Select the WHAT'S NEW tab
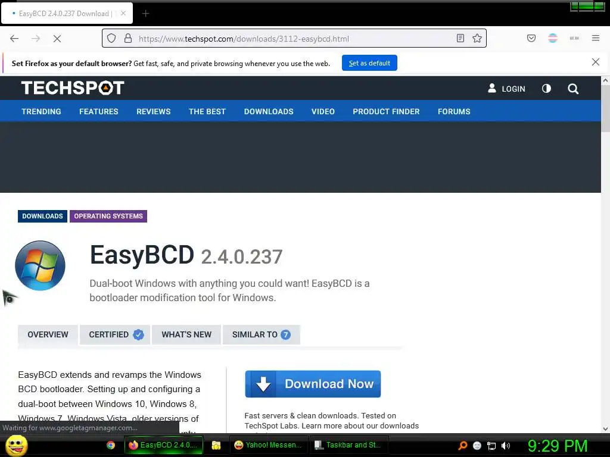This screenshot has height=457, width=610. (x=186, y=334)
